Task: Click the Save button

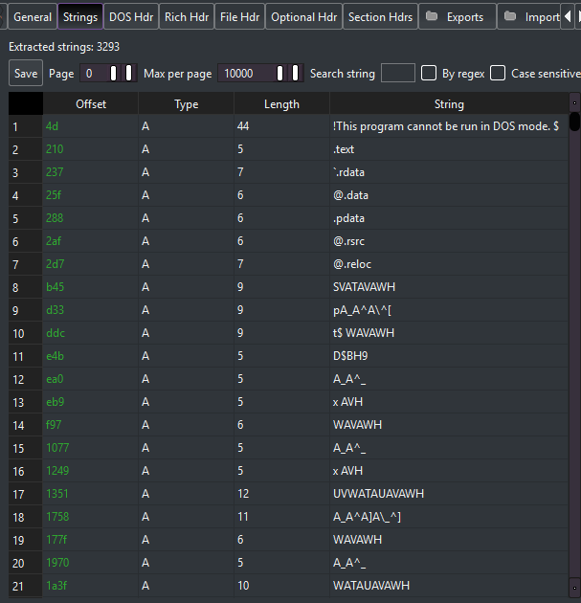Action: (26, 73)
